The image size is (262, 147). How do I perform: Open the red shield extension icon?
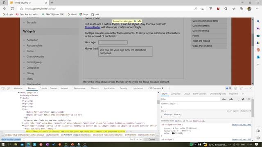point(218,9)
